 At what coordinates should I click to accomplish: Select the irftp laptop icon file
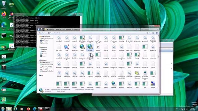[x=67, y=48]
